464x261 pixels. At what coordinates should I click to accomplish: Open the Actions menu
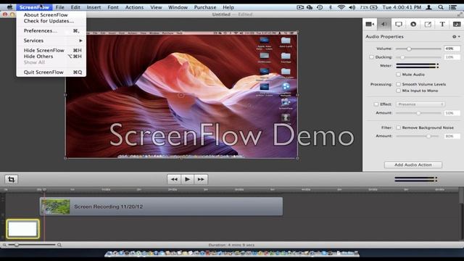(134, 7)
